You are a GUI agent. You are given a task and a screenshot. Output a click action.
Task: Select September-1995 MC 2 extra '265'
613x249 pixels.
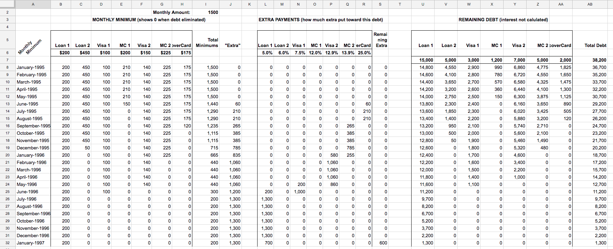pyautogui.click(x=347, y=126)
